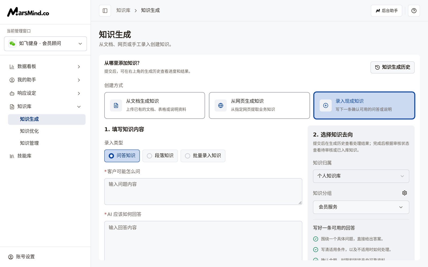Expand the 我的助手 chevron
The width and height of the screenshot is (428, 267).
click(x=79, y=80)
